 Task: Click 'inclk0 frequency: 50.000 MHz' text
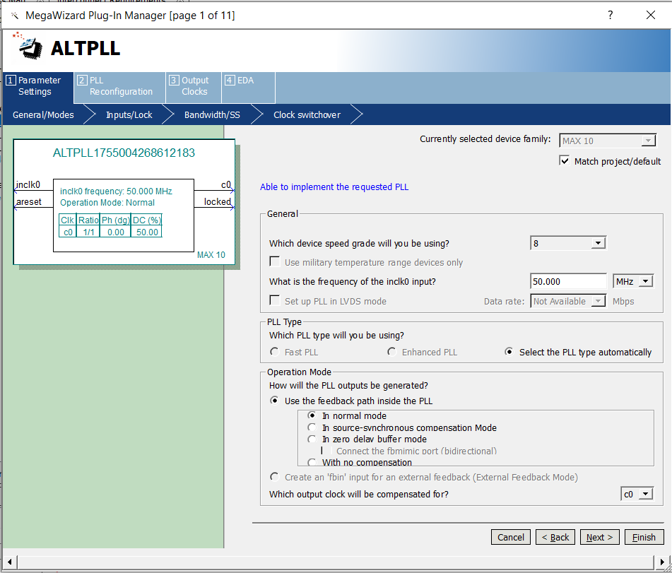coord(116,191)
